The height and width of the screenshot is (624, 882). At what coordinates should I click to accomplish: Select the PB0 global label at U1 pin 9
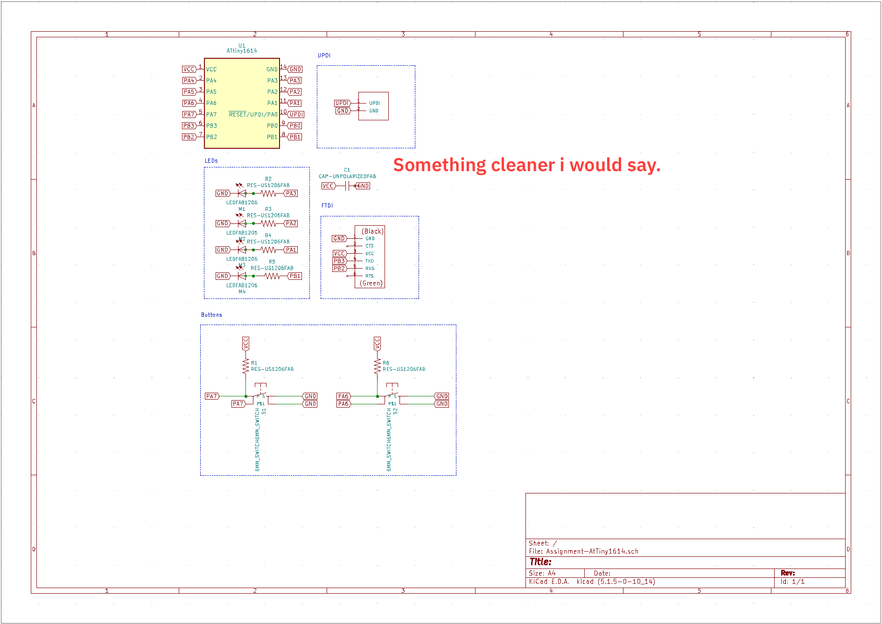[x=295, y=125]
